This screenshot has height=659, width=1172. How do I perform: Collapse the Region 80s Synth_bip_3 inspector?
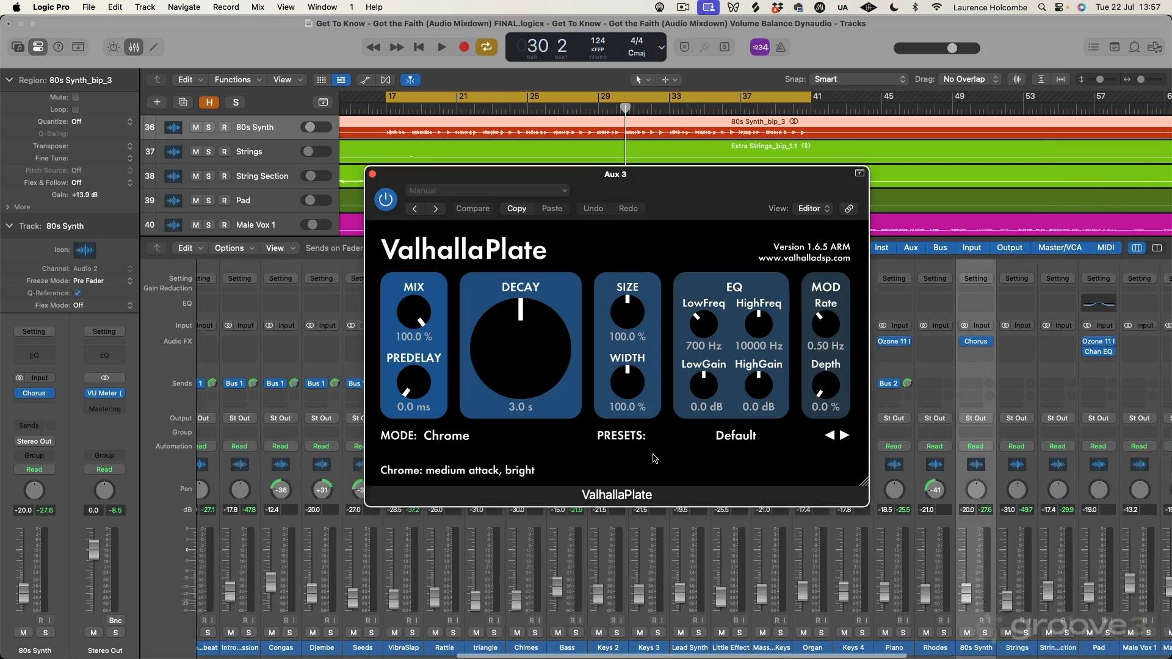tap(9, 80)
